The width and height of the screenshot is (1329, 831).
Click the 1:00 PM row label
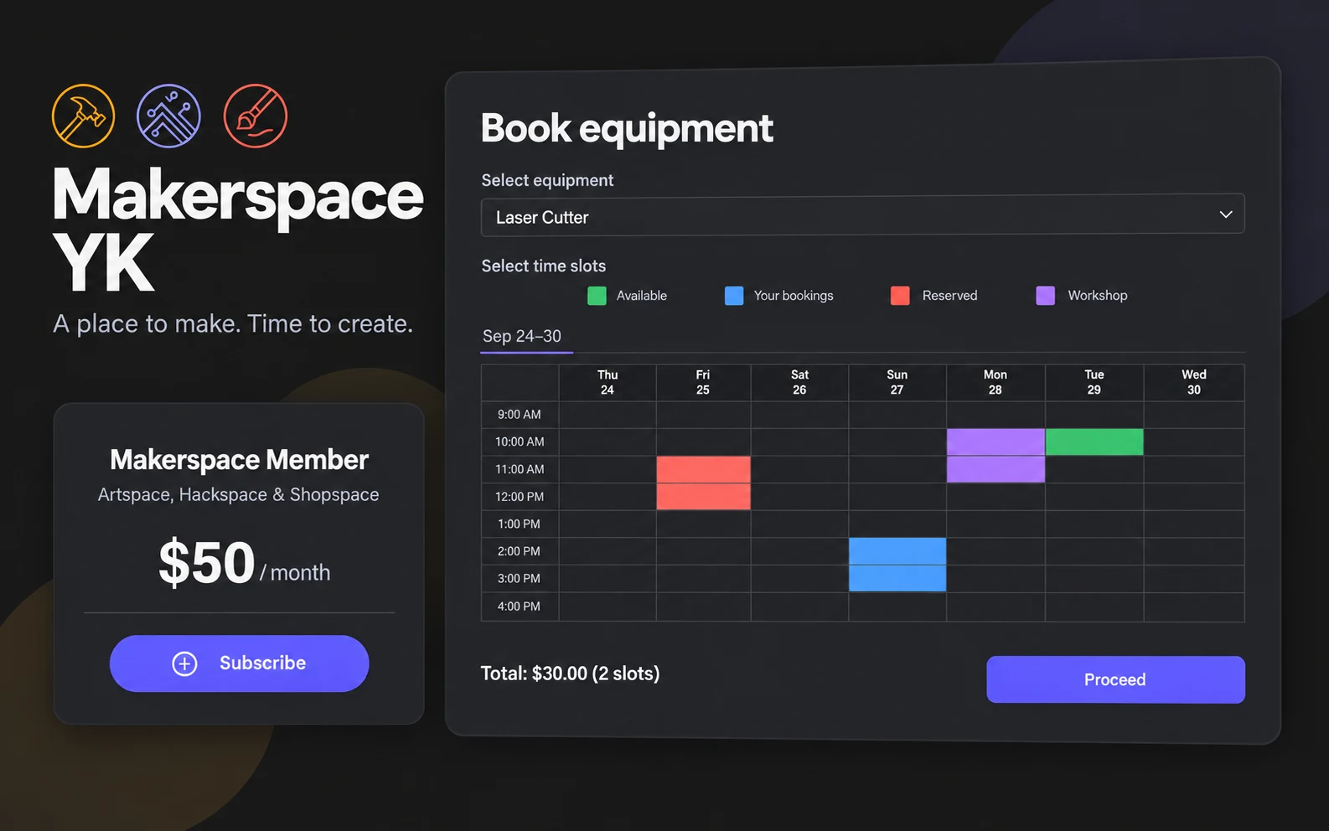520,524
